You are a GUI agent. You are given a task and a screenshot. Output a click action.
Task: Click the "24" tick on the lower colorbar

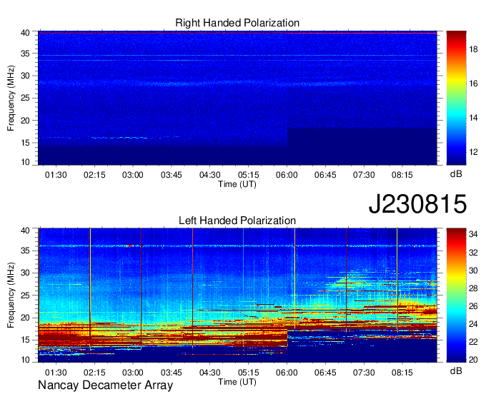474,324
